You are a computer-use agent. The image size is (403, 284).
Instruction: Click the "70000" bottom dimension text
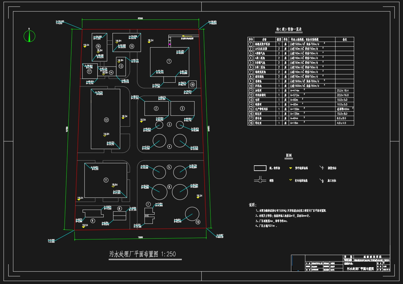(x=140, y=237)
